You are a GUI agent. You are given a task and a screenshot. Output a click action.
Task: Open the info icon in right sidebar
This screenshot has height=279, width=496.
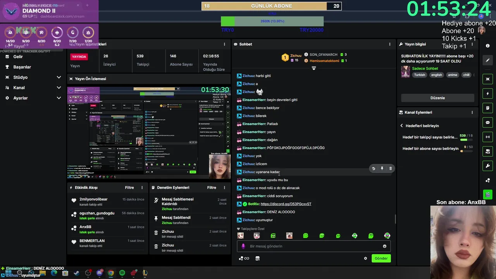pos(487,46)
